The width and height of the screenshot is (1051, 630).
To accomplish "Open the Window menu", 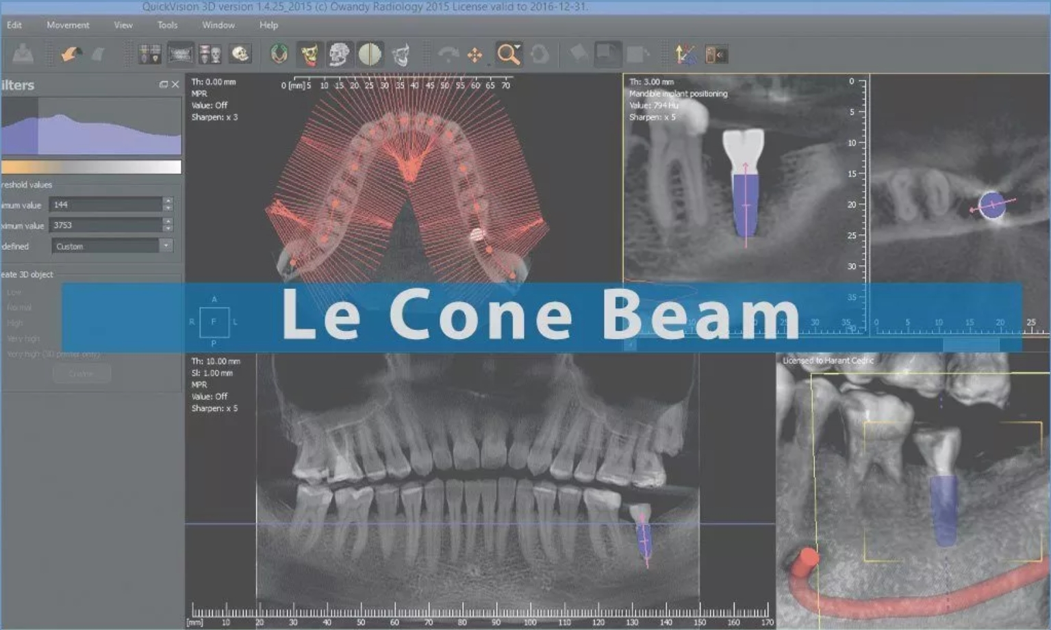I will pyautogui.click(x=218, y=25).
